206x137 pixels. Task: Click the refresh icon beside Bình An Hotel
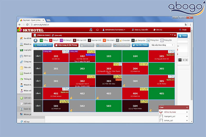pos(53,35)
